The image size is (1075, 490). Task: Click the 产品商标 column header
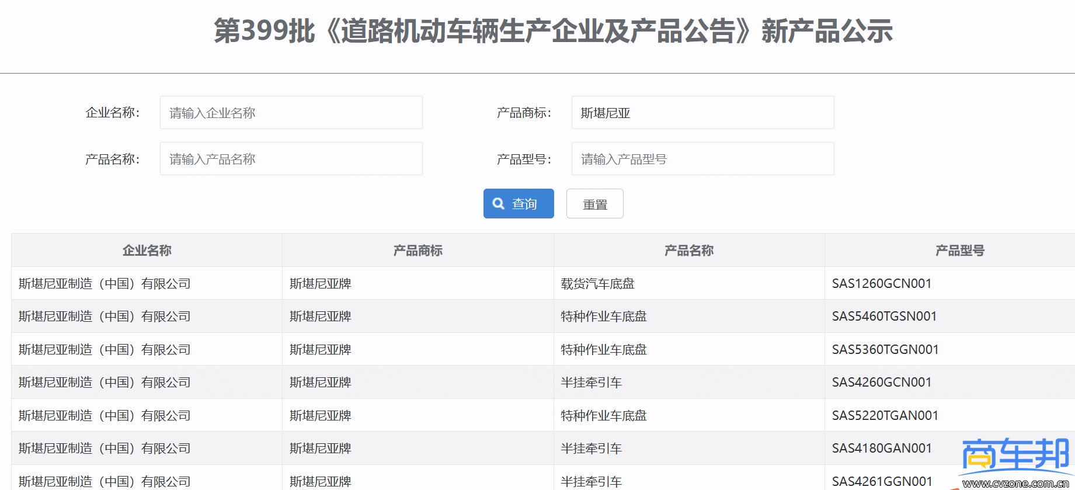pos(418,251)
